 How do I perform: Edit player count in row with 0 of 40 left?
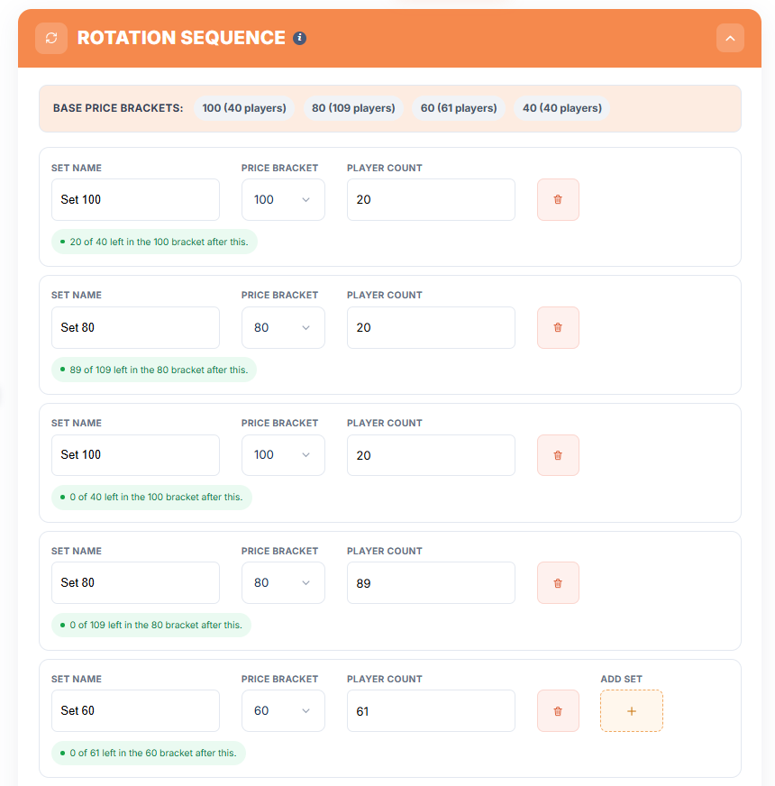431,455
